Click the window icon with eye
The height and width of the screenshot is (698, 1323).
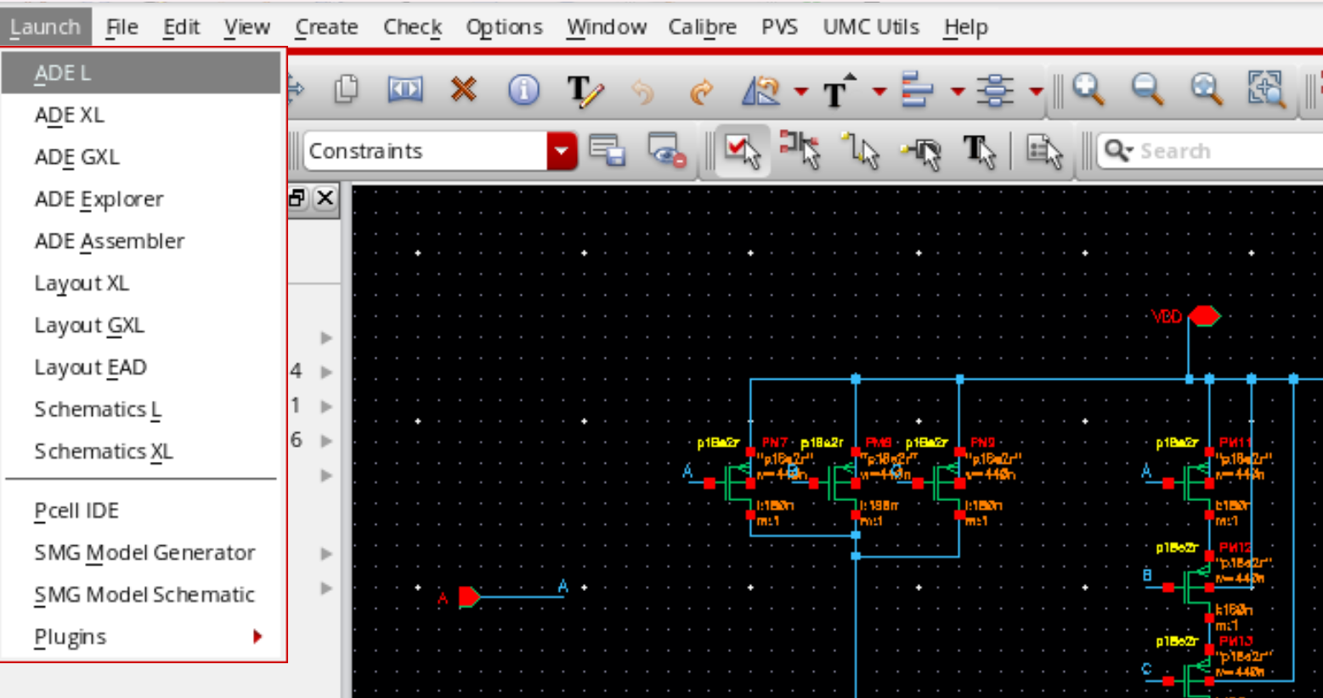pos(667,151)
